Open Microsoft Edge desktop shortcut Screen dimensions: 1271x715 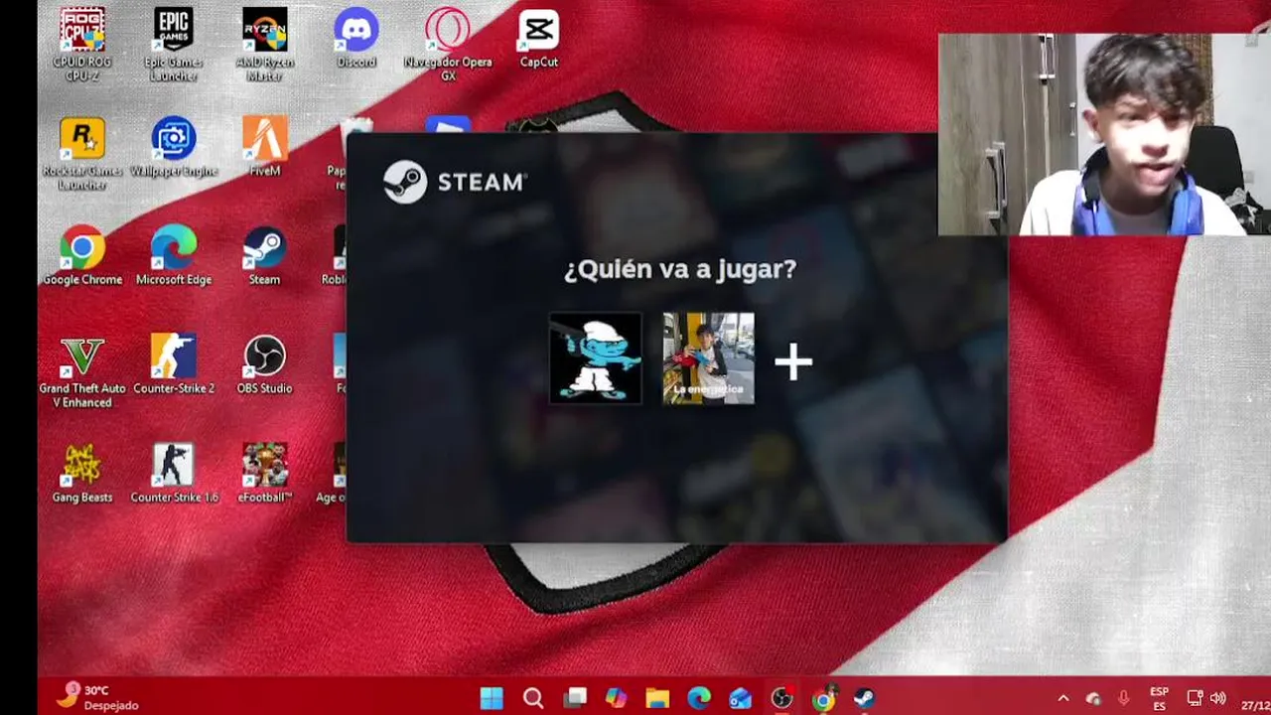pos(174,256)
